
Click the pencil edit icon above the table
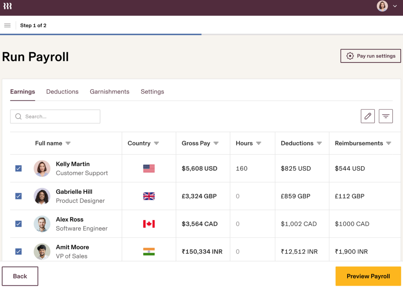(x=368, y=116)
